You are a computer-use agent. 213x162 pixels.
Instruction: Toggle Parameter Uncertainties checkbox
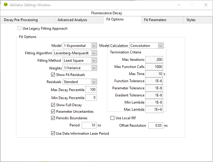click(53, 111)
